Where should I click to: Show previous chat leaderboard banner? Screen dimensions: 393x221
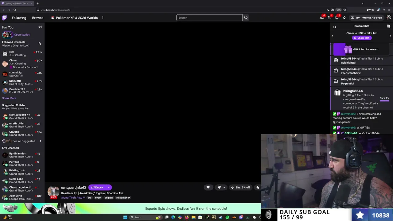pyautogui.click(x=332, y=36)
